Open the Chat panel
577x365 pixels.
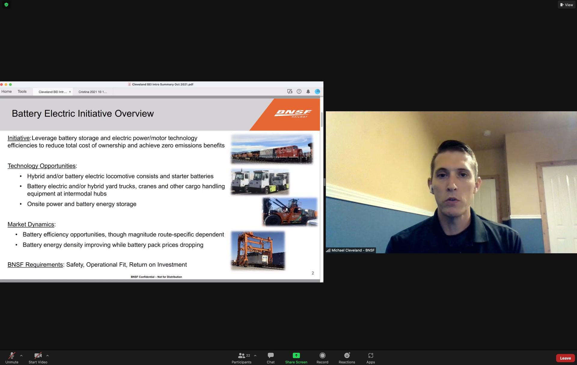[270, 358]
